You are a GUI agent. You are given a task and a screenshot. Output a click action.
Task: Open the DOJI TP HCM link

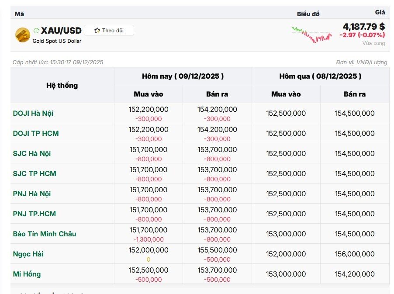click(36, 133)
